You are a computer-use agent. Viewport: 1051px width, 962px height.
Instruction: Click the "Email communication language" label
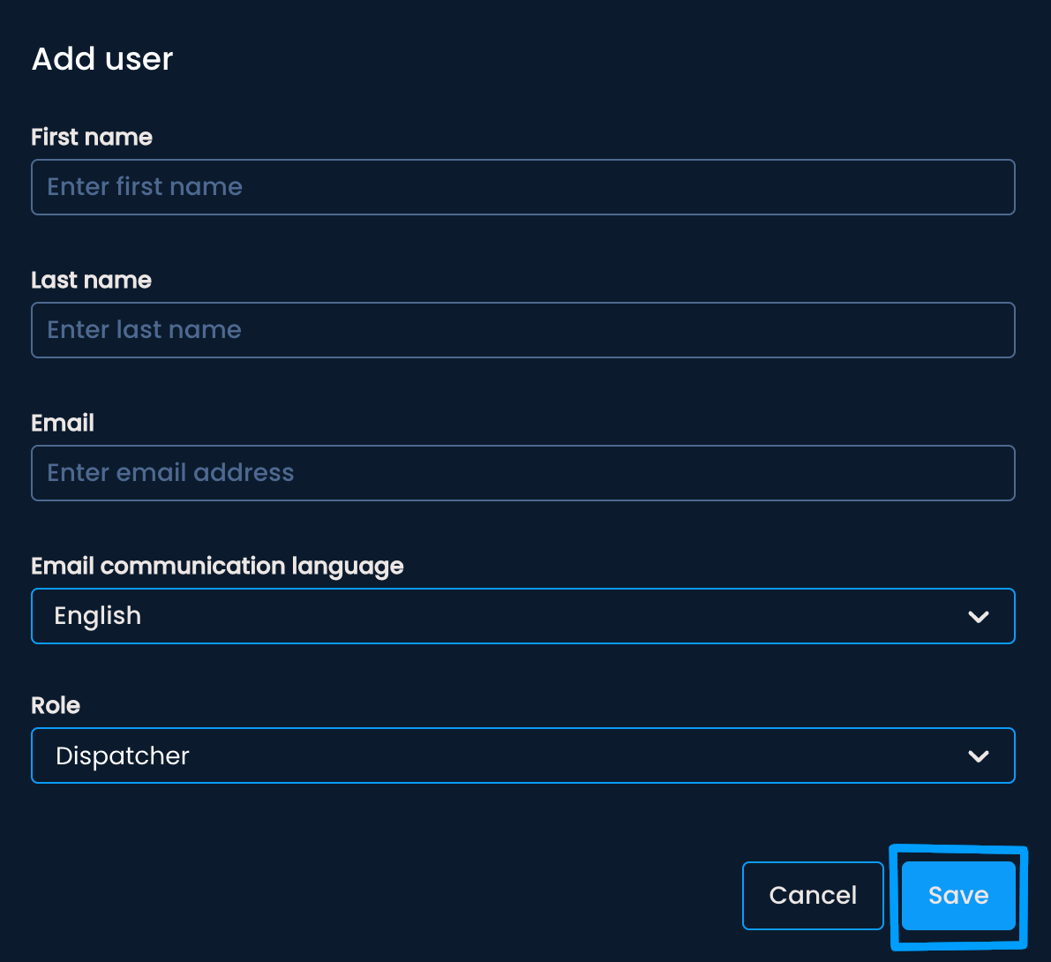217,567
